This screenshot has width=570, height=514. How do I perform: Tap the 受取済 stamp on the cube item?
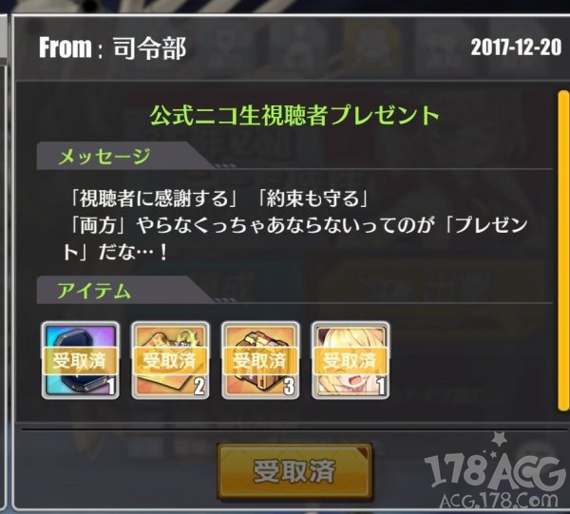[x=81, y=361]
